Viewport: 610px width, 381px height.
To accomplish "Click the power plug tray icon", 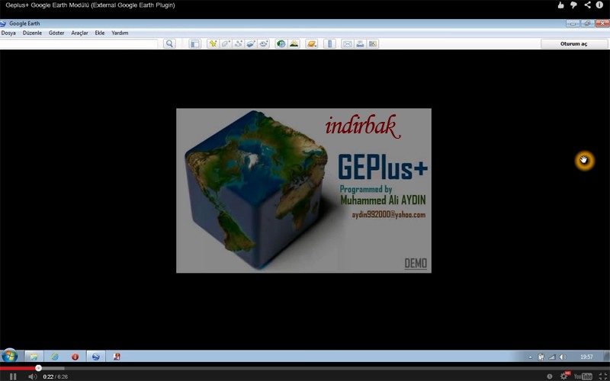I will pos(541,357).
